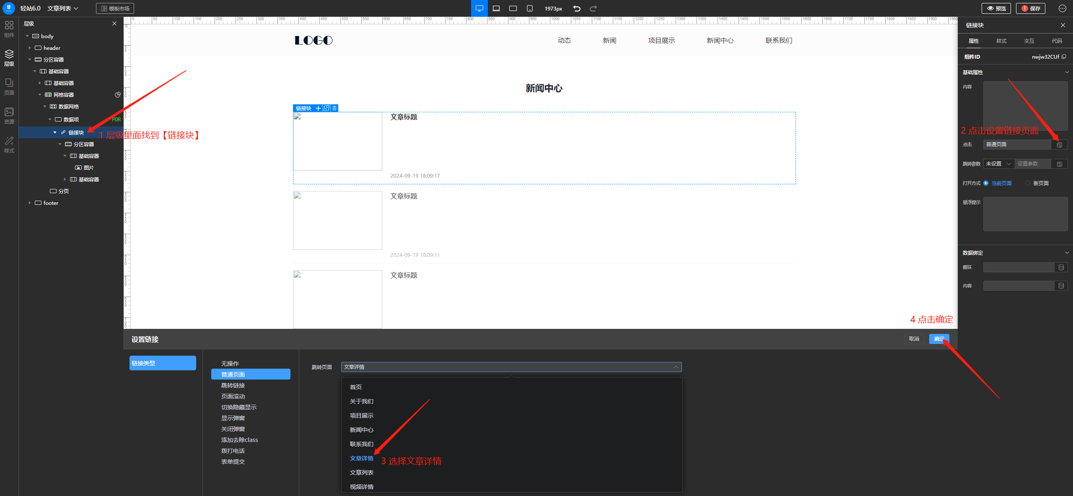Click the 内容 text area in 基础属性

1025,106
